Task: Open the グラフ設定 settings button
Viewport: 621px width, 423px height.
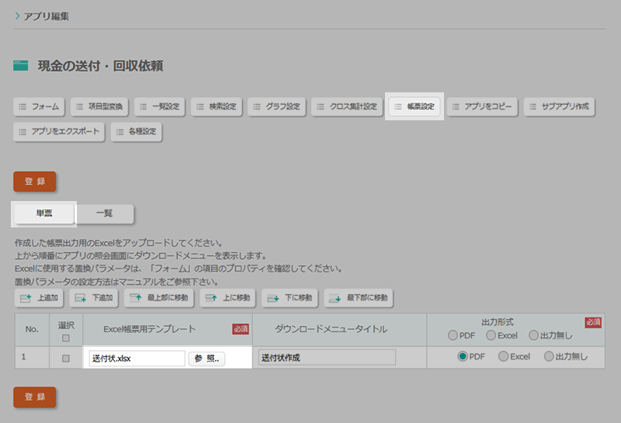Action: pos(276,106)
